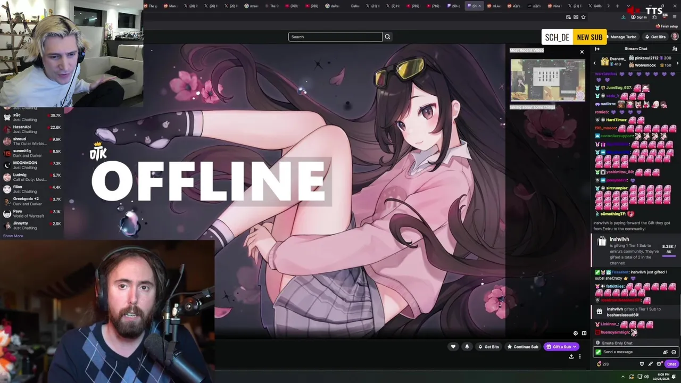Open player settings gear icon
This screenshot has height=383, width=681.
click(x=575, y=334)
